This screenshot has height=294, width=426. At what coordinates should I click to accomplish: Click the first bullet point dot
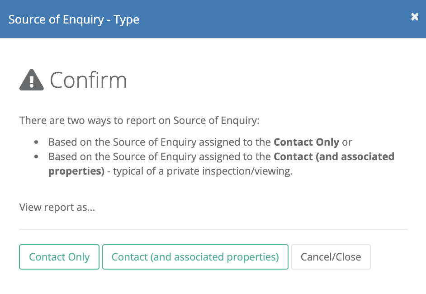click(x=36, y=142)
